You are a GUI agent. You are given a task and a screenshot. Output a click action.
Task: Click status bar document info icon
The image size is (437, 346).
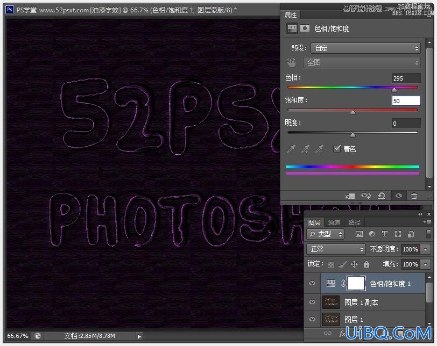coord(38,336)
